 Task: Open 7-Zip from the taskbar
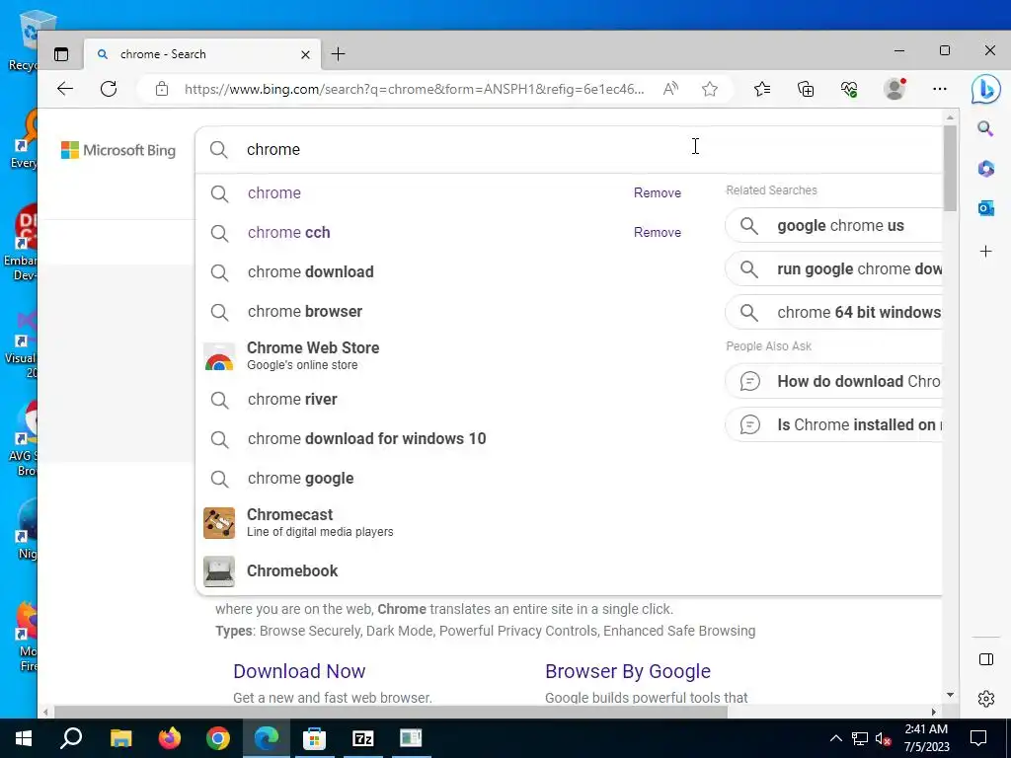pos(363,738)
